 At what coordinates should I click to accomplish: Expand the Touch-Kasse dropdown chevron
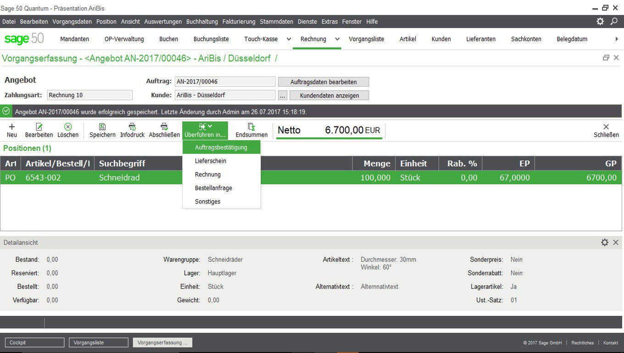[x=289, y=39]
